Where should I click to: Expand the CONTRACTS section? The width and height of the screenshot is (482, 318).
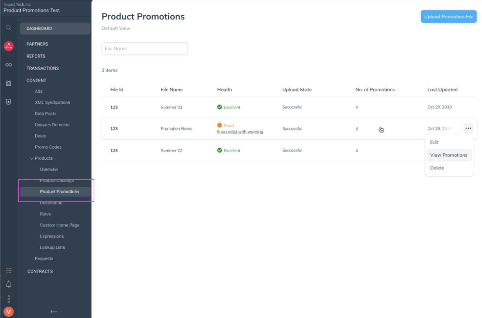point(40,271)
